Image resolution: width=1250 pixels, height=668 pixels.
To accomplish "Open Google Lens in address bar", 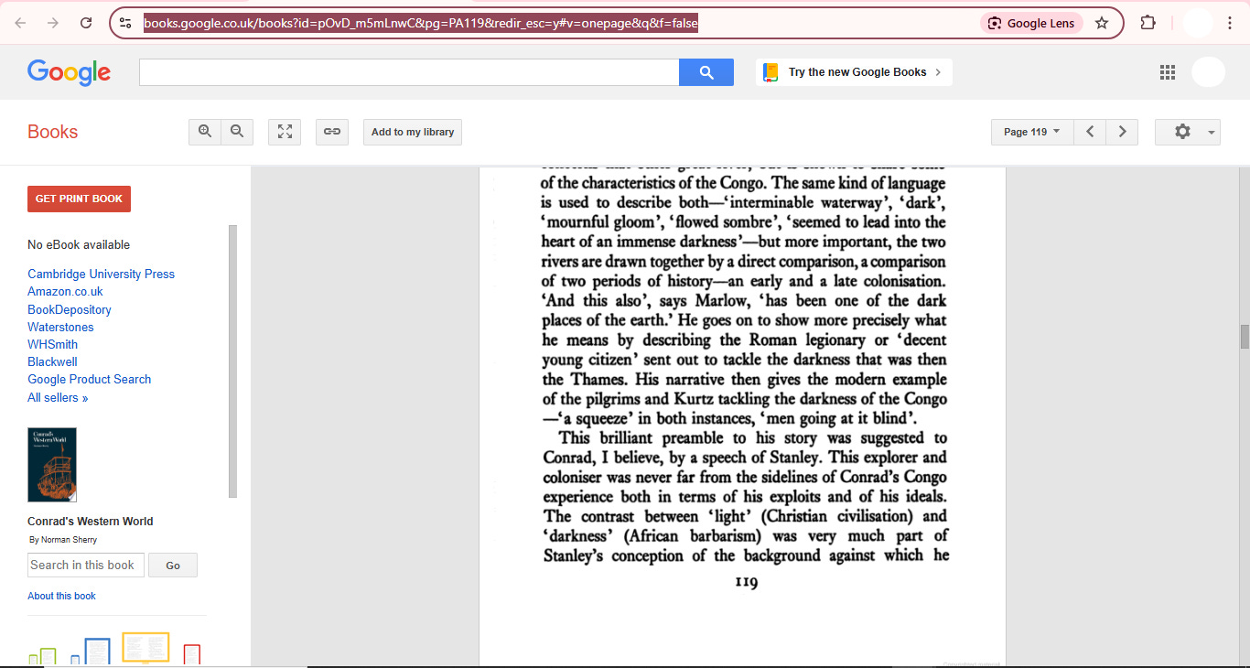I will pyautogui.click(x=1031, y=23).
